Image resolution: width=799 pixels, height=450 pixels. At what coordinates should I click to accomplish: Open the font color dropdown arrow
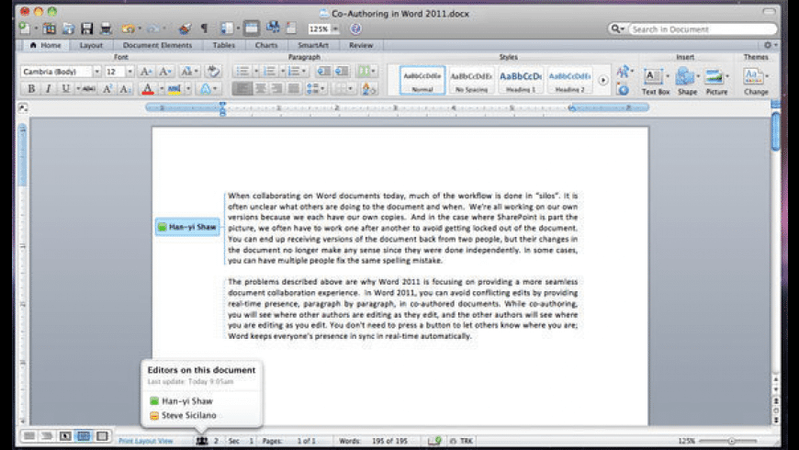tap(162, 89)
